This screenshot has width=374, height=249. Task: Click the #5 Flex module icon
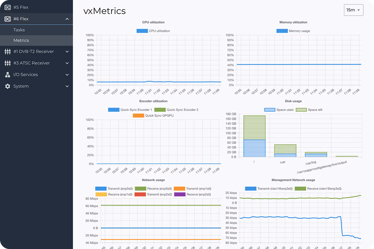point(8,7)
